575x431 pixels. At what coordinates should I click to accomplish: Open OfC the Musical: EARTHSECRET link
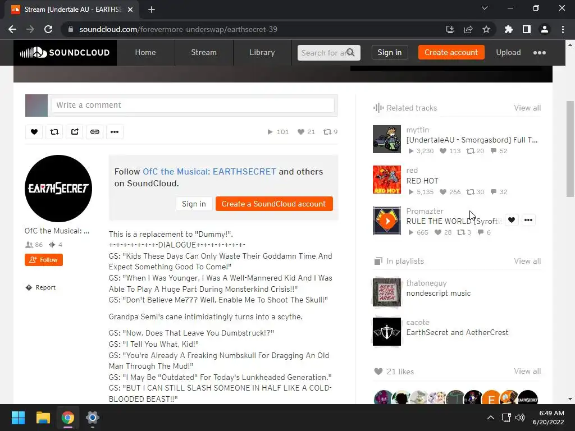[x=209, y=172]
